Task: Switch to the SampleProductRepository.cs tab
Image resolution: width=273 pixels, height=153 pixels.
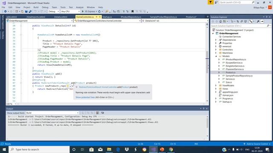Action: tap(163, 17)
